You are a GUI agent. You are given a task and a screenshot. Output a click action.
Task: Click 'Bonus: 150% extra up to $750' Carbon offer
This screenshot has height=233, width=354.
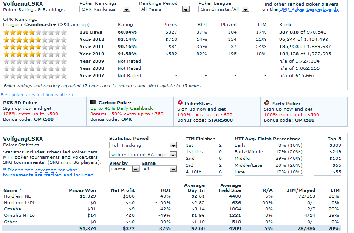point(127,114)
